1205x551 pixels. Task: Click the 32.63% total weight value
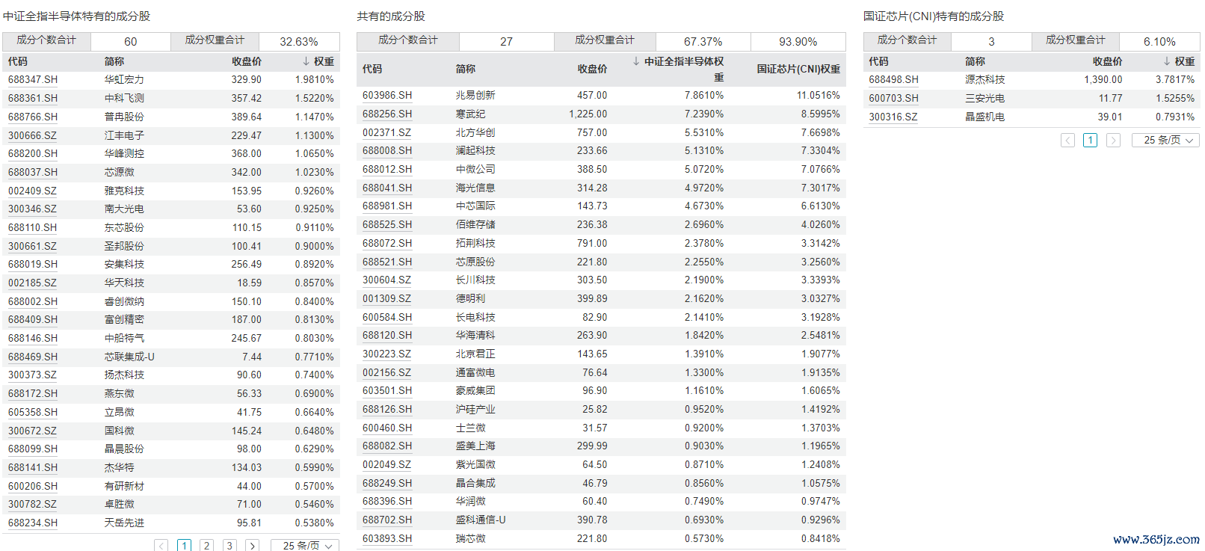pyautogui.click(x=299, y=42)
